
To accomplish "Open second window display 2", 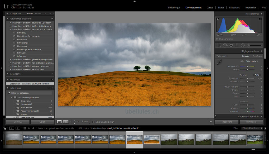I will coord(18,128).
